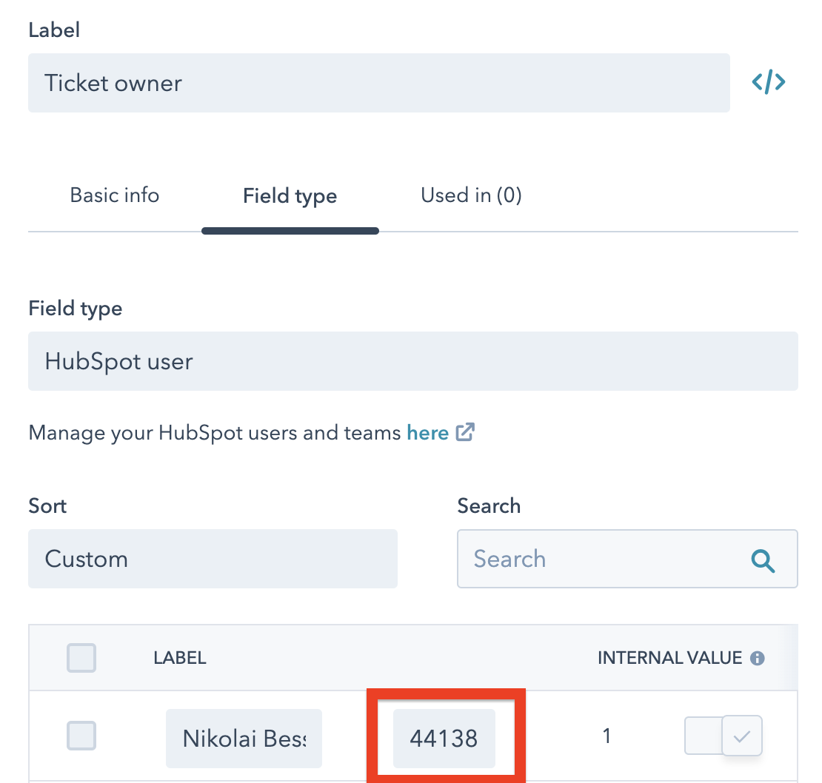Click the LABEL column header

180,658
